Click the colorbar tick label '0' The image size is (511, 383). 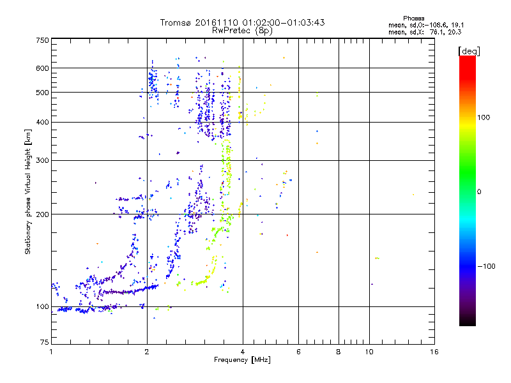pyautogui.click(x=479, y=192)
